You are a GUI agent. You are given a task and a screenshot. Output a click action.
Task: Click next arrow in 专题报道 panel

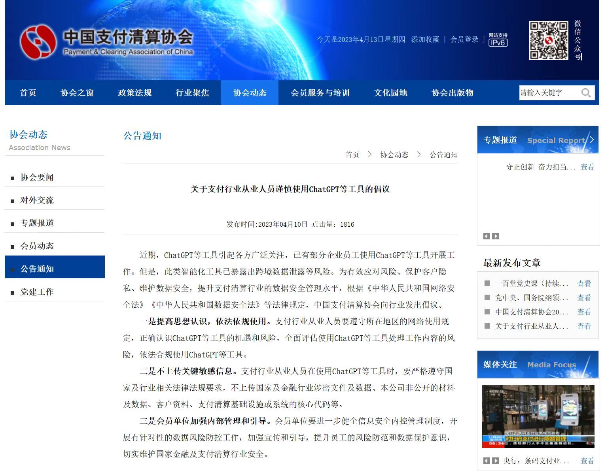[x=495, y=236]
